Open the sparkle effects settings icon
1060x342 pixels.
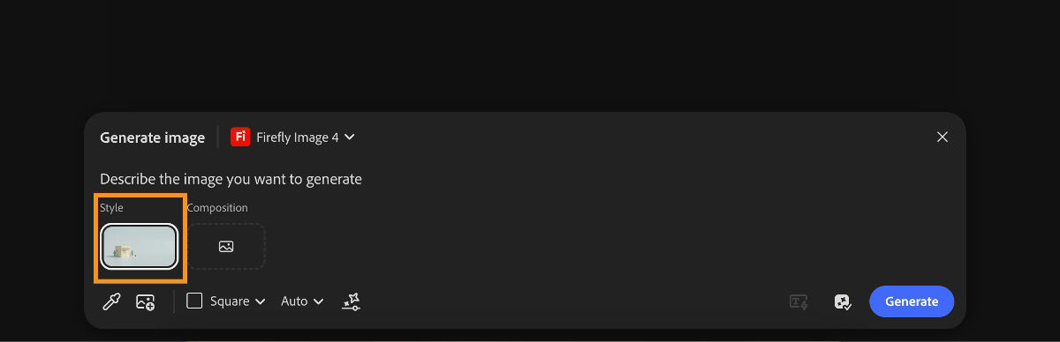click(351, 301)
